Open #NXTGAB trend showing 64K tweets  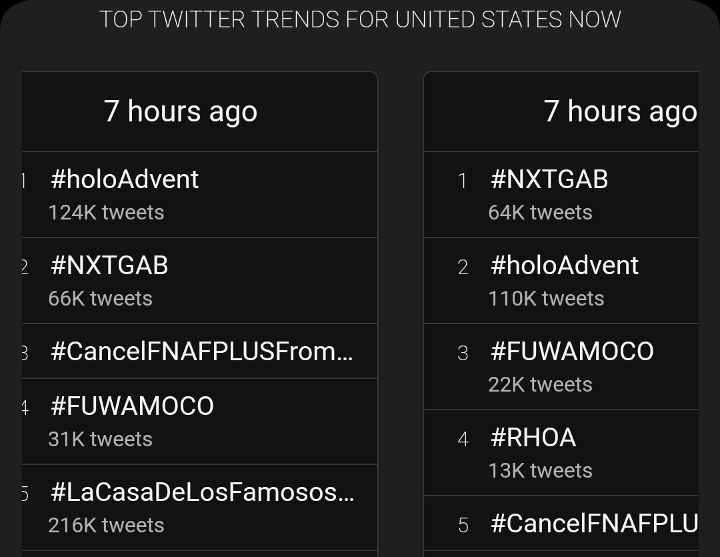pos(549,179)
